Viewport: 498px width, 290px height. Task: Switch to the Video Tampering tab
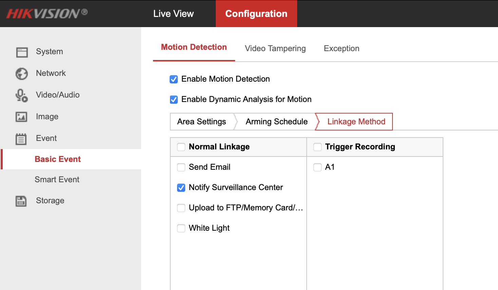(x=275, y=48)
